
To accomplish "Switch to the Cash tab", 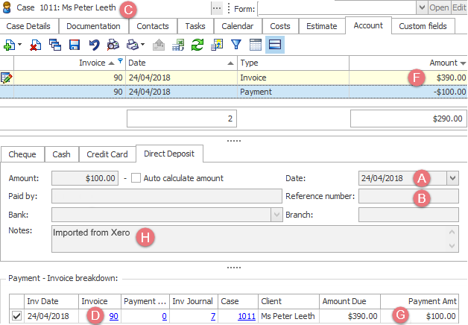I will [x=62, y=154].
